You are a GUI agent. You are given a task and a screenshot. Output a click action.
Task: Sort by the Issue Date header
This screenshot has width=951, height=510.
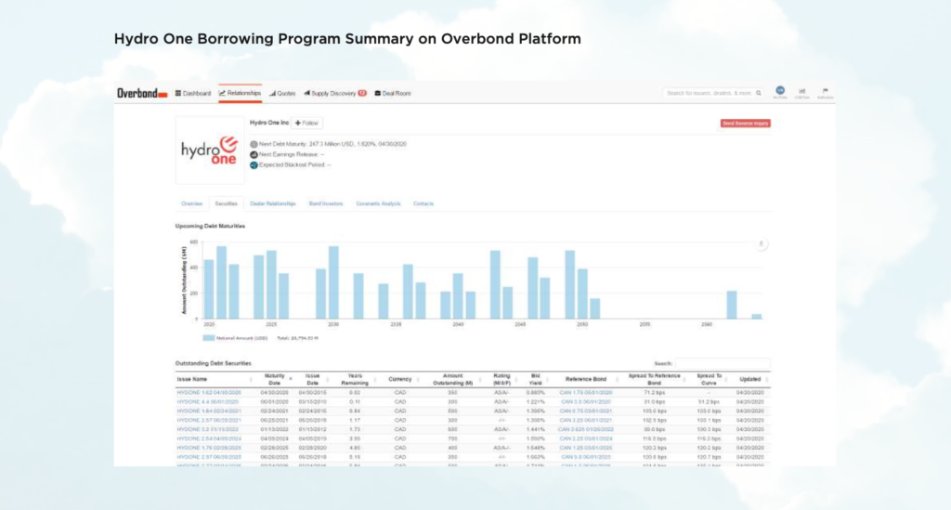[x=312, y=379]
